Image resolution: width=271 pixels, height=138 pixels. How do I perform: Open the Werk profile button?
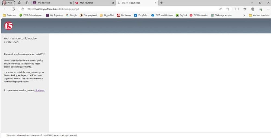pyautogui.click(x=8, y=3)
